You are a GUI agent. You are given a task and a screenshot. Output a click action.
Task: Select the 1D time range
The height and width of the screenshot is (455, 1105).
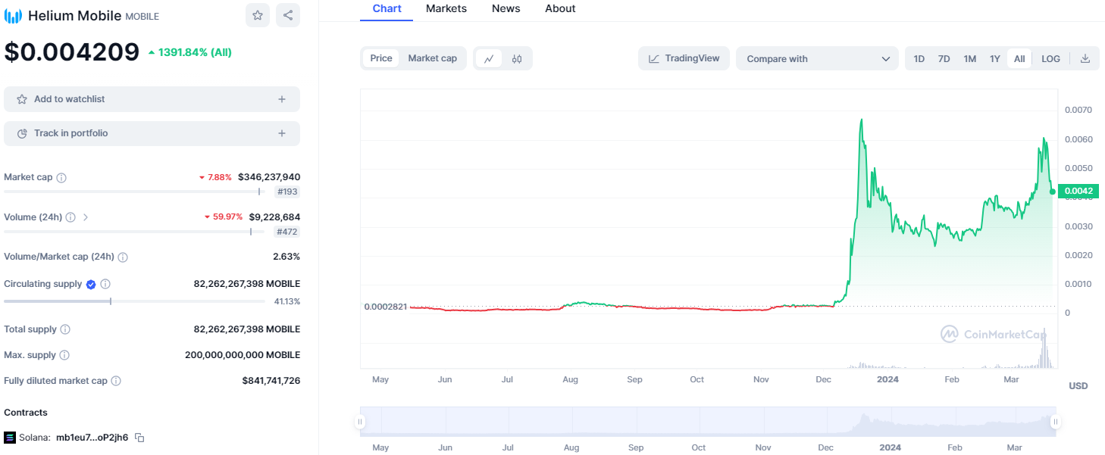[x=919, y=58]
